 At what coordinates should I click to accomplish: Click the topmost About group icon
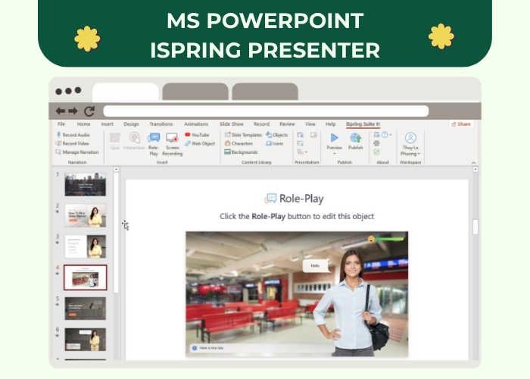point(376,135)
